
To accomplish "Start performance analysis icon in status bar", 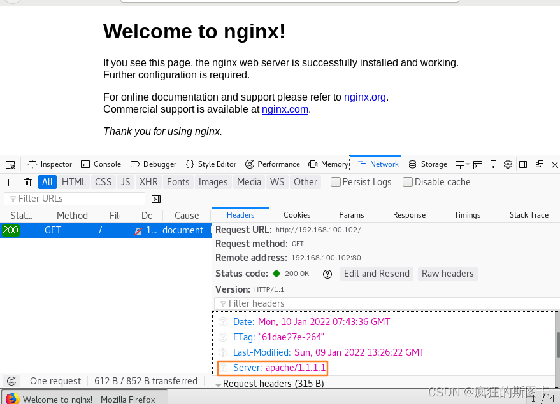I will [11, 381].
